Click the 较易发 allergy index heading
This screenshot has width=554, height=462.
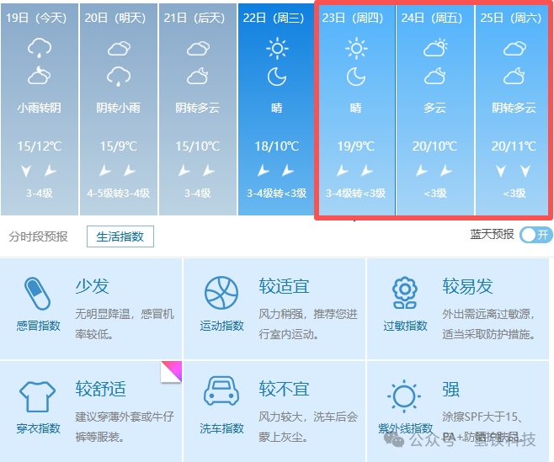click(467, 286)
